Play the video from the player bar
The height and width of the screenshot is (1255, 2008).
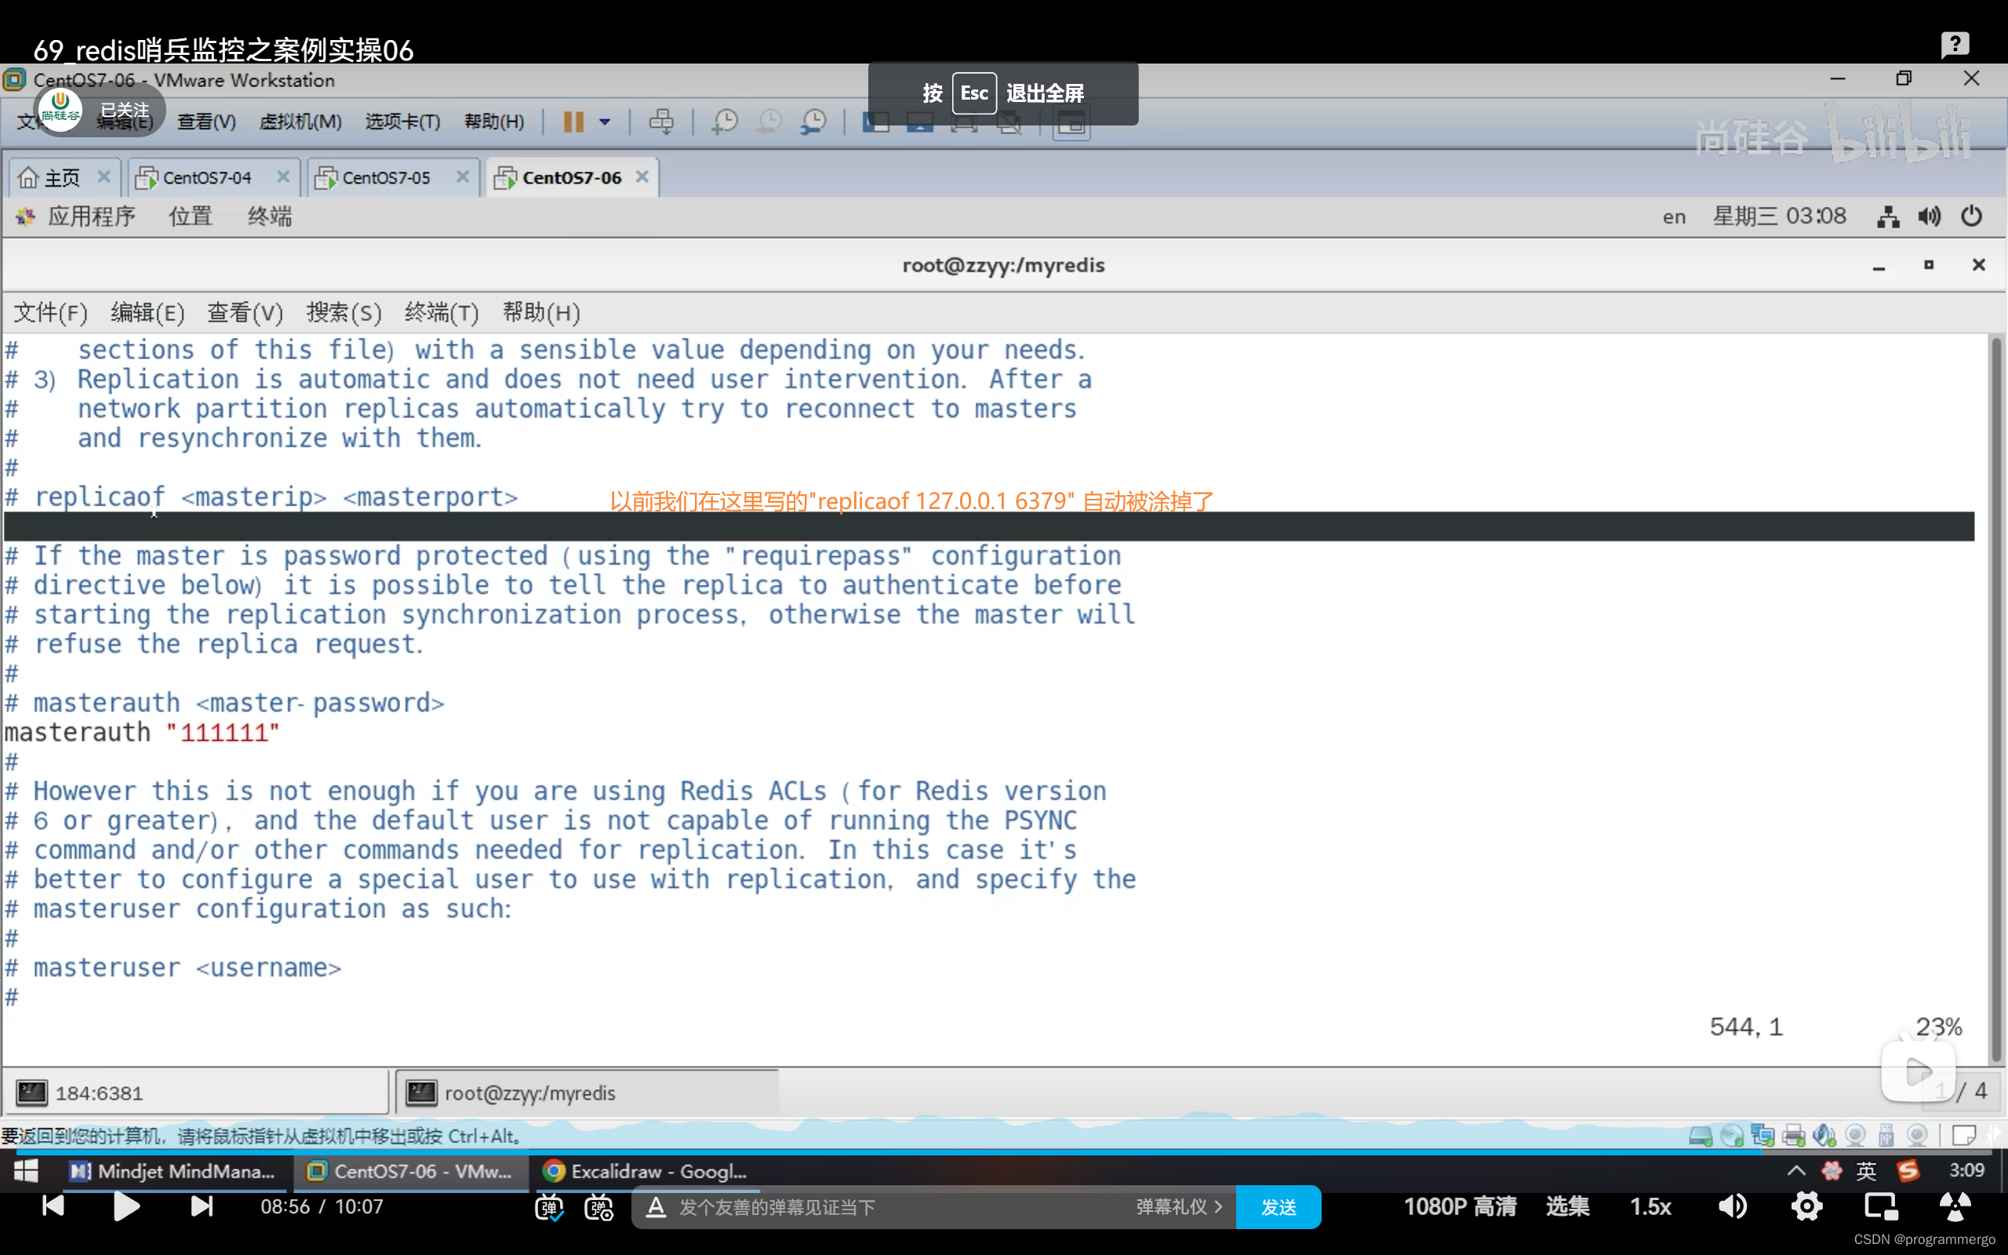[126, 1206]
